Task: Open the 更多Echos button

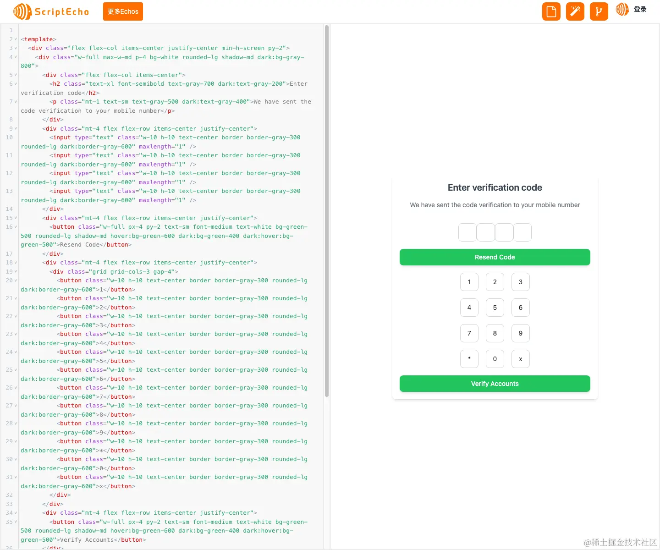Action: (123, 11)
